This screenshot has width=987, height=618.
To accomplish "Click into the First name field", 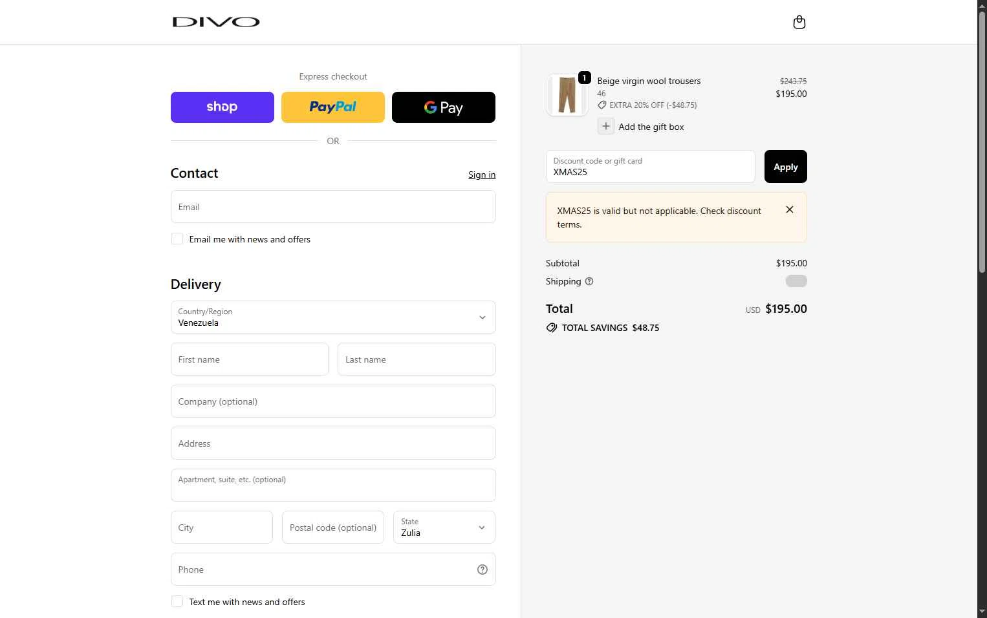I will tap(250, 359).
